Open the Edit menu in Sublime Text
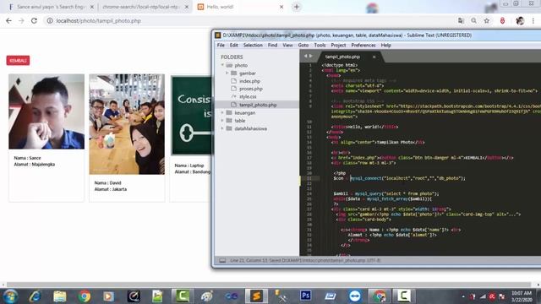 234,45
